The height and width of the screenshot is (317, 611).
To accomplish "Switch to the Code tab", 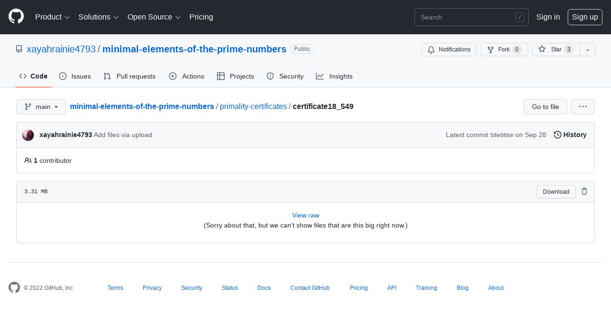I will point(33,76).
